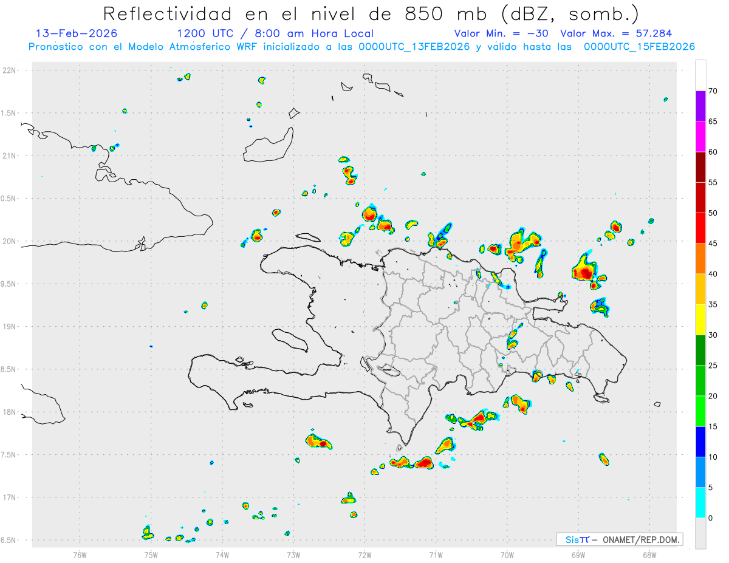Click the "70W" longitude label
This screenshot has width=729, height=563.
[x=507, y=554]
